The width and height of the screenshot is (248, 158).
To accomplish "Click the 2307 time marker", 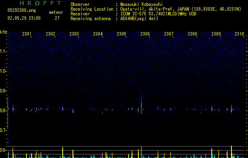I will pos(169,34).
